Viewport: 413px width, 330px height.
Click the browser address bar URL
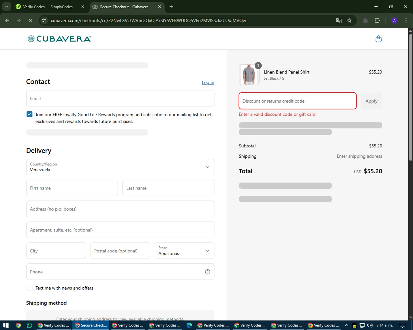point(148,20)
